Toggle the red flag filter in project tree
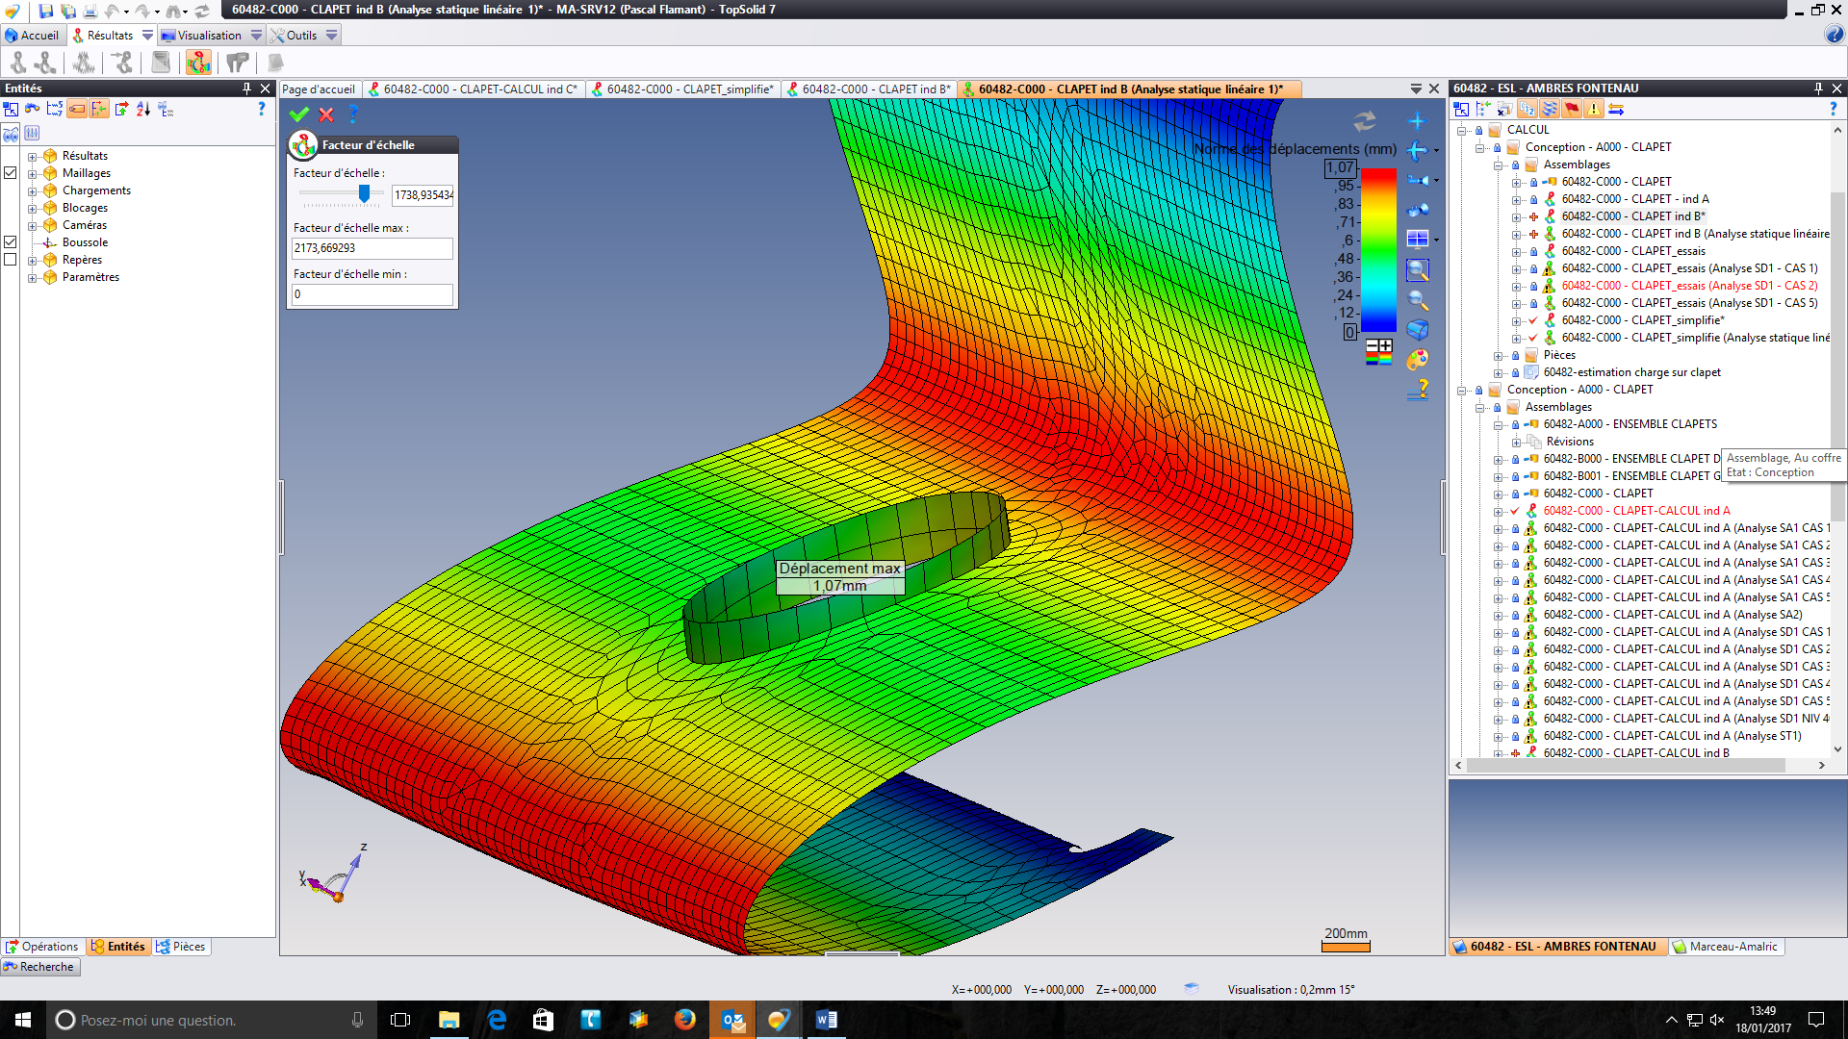 coord(1572,110)
